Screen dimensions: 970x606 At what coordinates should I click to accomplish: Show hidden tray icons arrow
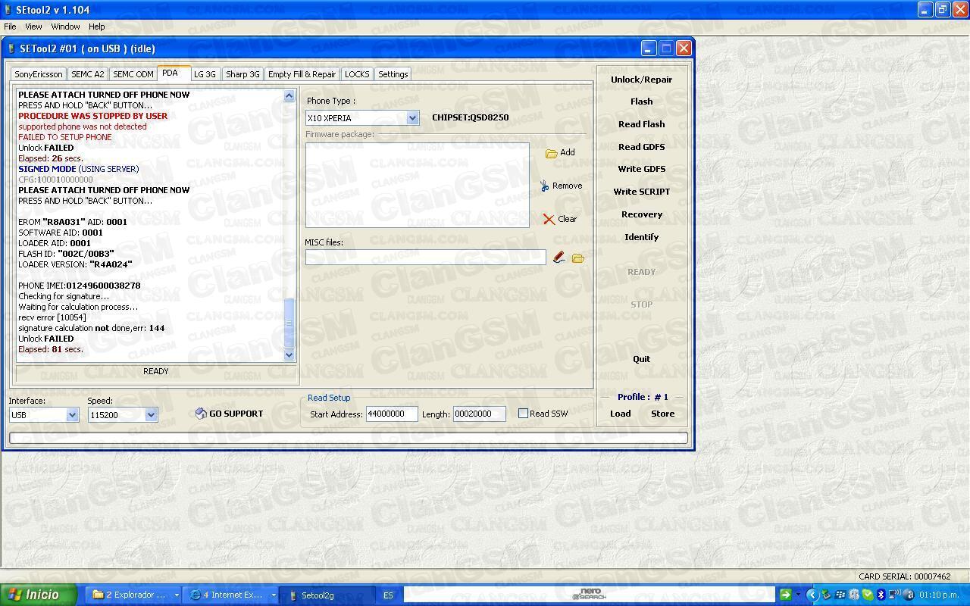coord(812,595)
